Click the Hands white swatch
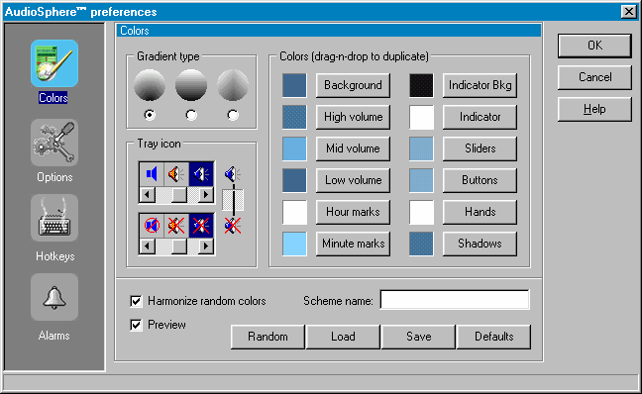Image resolution: width=642 pixels, height=394 pixels. coord(421,212)
